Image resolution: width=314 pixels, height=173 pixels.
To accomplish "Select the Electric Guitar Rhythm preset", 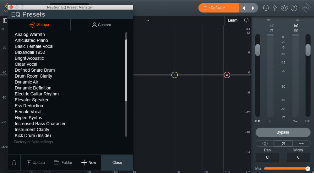I will tap(37, 94).
